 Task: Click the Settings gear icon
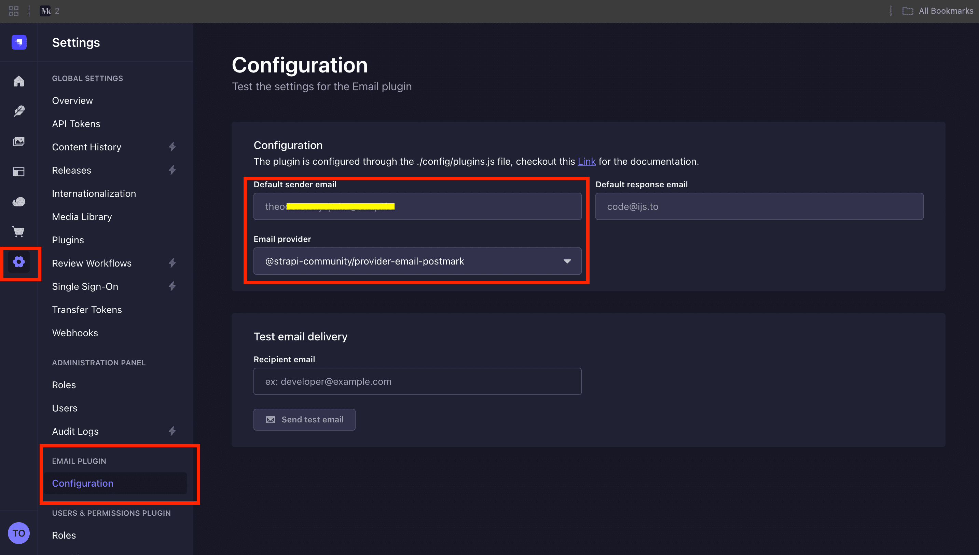click(19, 262)
